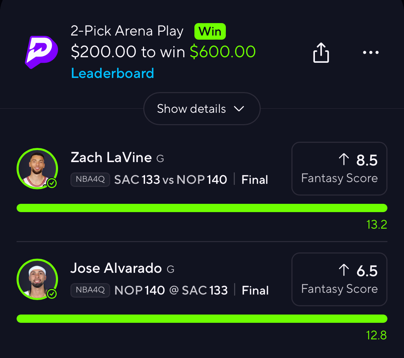Click the up arrow beside 6.5
Viewport: 404px width, 358px height.
344,270
